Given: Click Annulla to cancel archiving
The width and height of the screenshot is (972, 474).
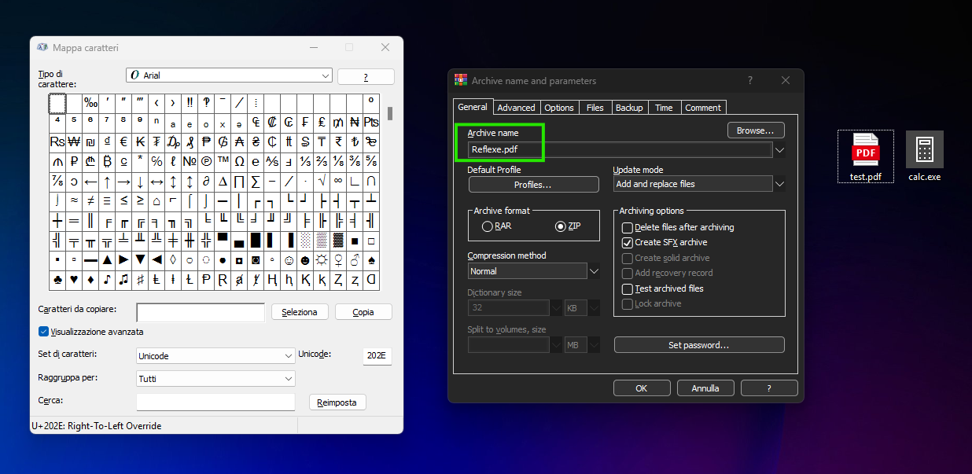Looking at the screenshot, I should (x=705, y=388).
